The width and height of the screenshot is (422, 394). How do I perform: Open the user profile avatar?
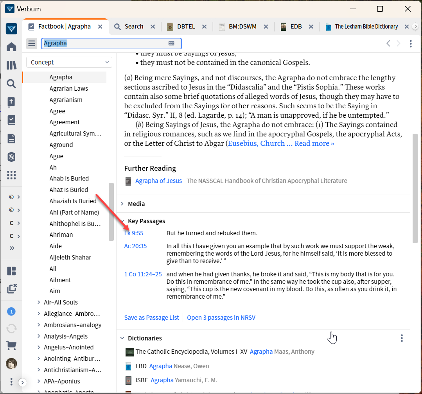point(11,364)
